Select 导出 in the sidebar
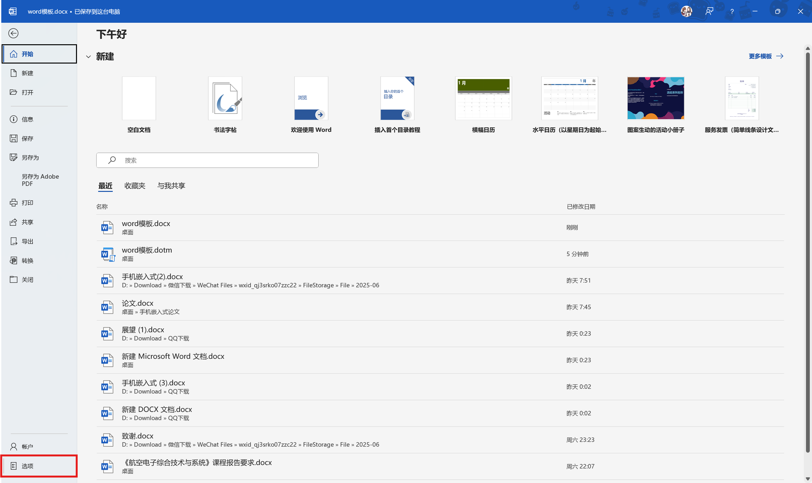This screenshot has height=483, width=812. [39, 241]
